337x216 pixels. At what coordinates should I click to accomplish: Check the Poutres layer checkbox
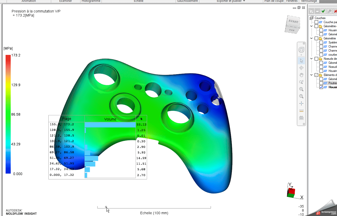click(321, 83)
